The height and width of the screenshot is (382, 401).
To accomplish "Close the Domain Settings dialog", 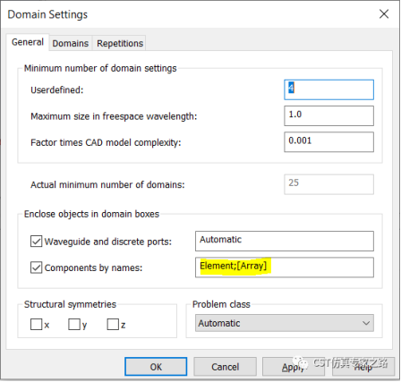I will click(x=384, y=14).
